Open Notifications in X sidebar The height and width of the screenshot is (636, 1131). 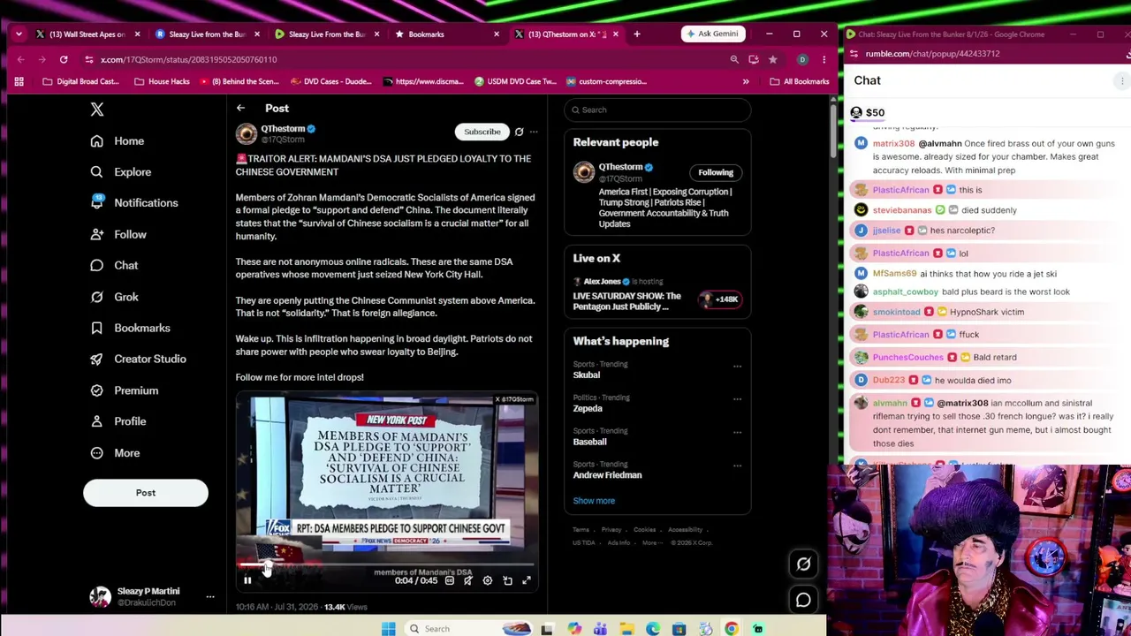[134, 203]
